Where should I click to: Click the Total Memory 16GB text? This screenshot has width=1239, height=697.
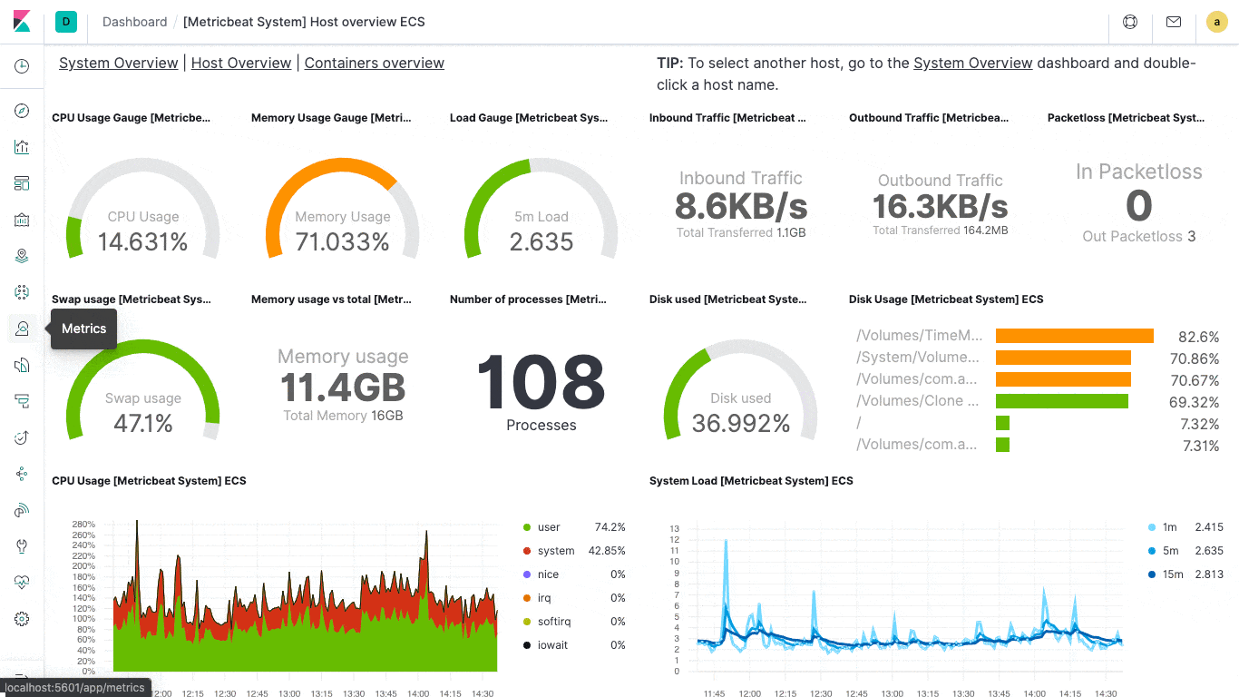343,416
